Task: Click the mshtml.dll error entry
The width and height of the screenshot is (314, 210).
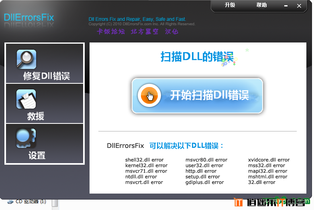Action: 268,177
